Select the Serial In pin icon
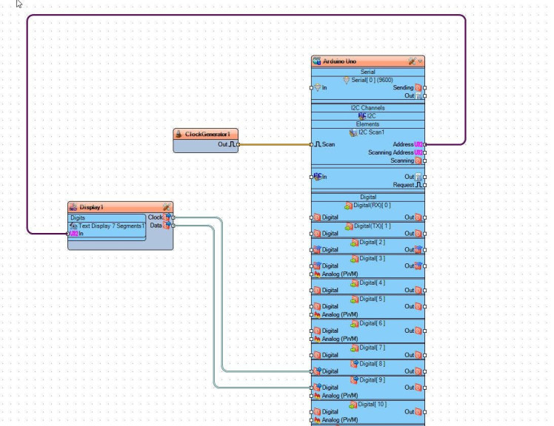 317,87
